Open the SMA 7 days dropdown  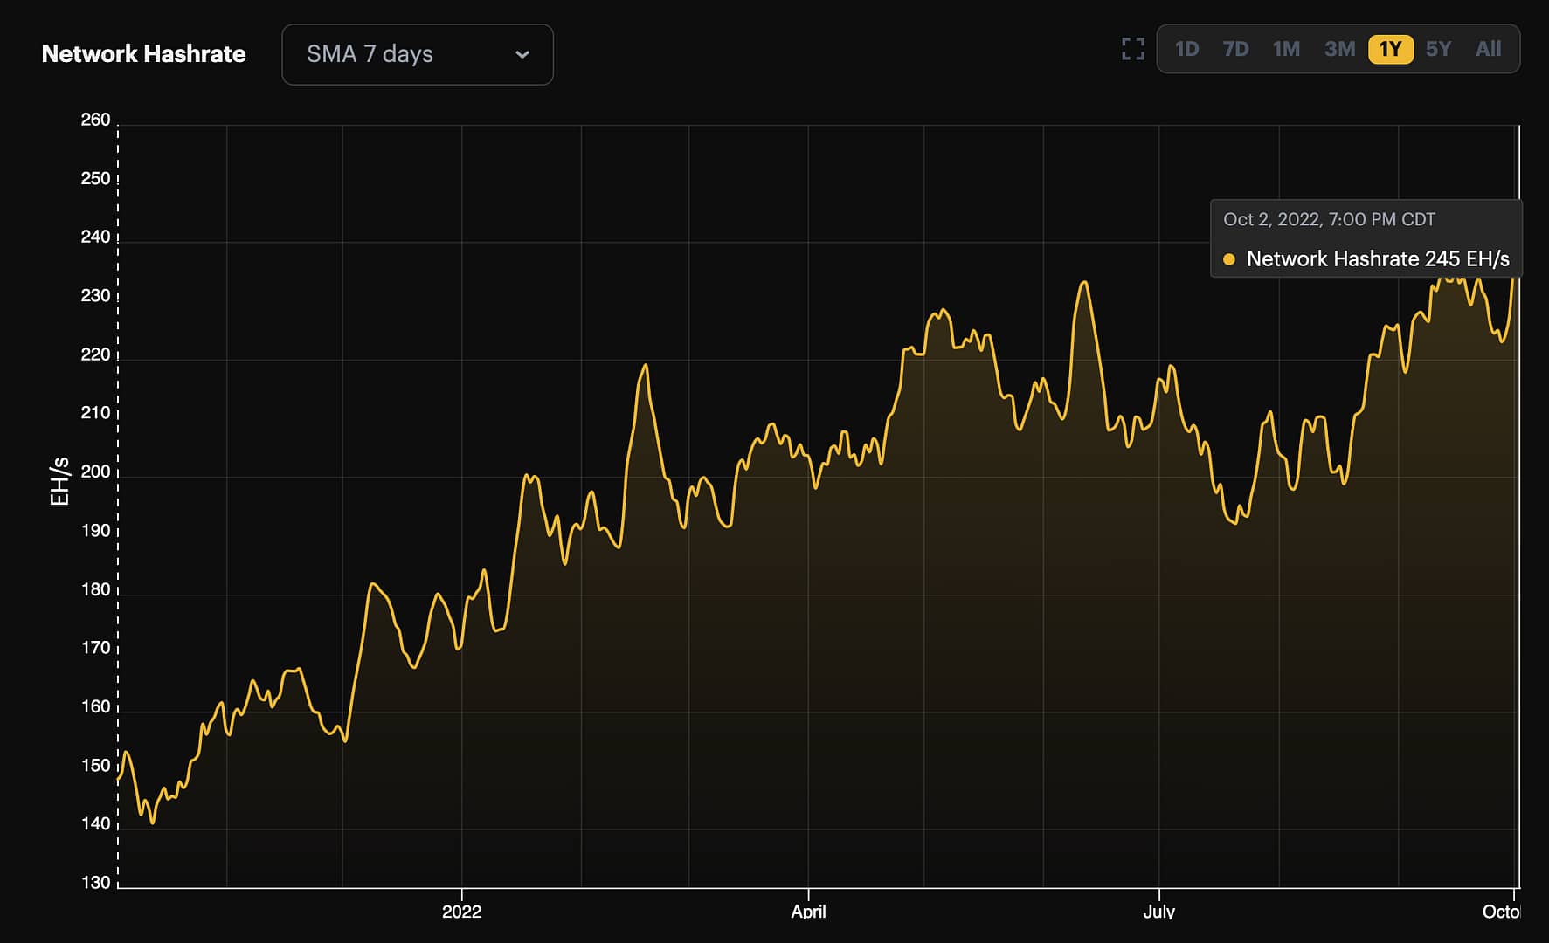click(417, 54)
